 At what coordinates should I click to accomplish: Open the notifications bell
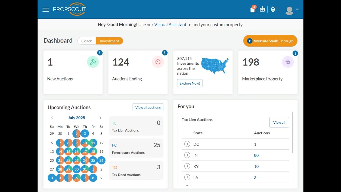point(273,9)
